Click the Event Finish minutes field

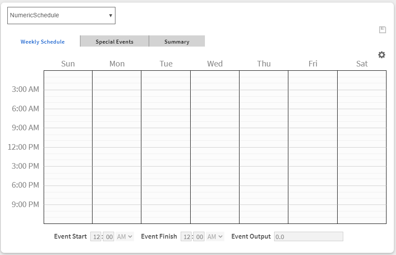(x=199, y=236)
